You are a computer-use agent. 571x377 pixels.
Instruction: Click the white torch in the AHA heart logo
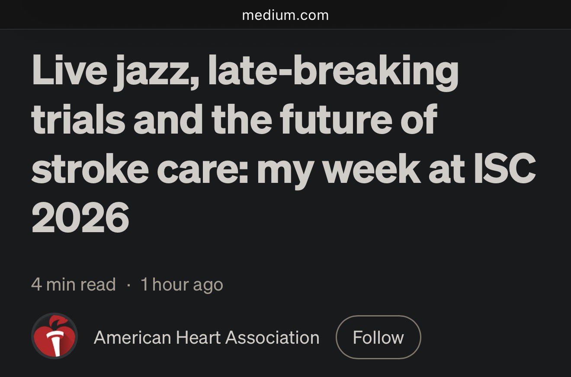tap(55, 342)
